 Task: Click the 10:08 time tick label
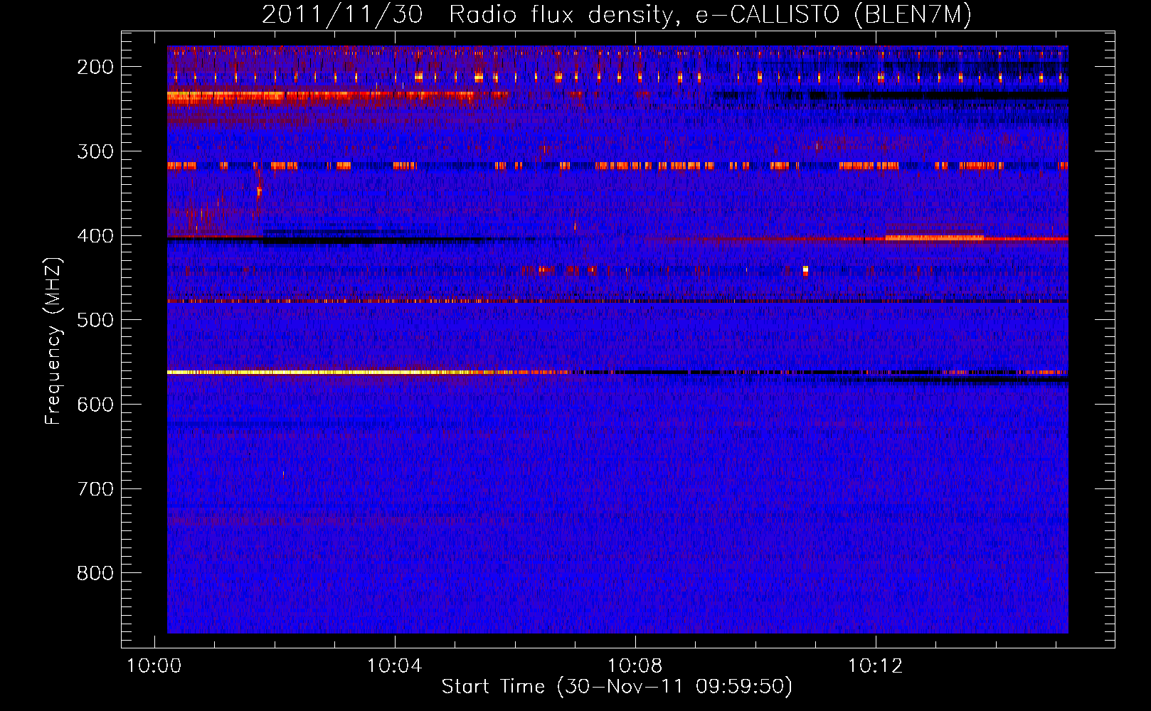click(x=635, y=666)
